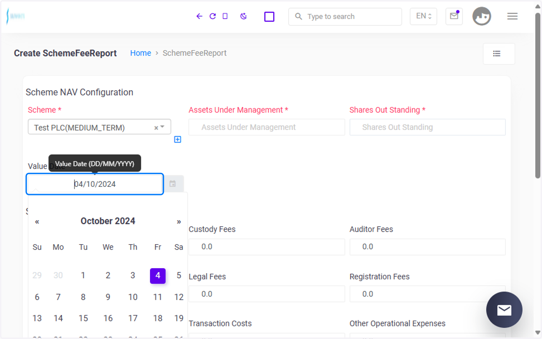The height and width of the screenshot is (339, 542).
Task: Select October 12 in calendar
Action: [x=179, y=297]
